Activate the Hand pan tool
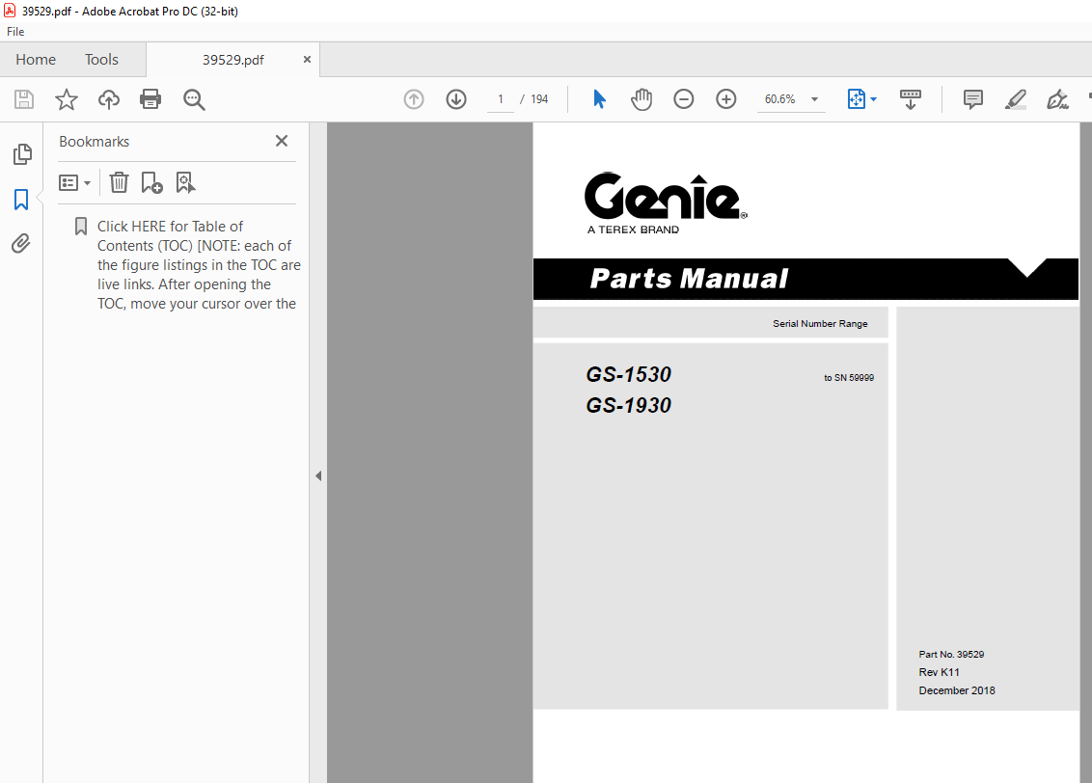This screenshot has width=1092, height=783. (x=642, y=99)
